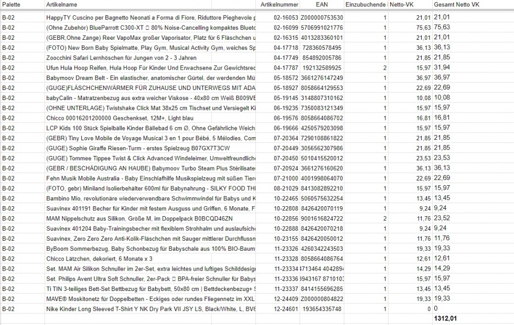Click the Bambino Mio Schwimmwindel name cell
The image size is (514, 325).
pyautogui.click(x=151, y=199)
